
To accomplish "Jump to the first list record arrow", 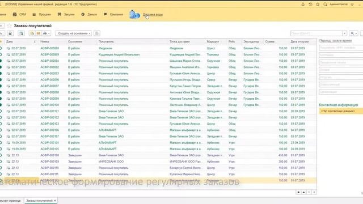I will click(x=298, y=192).
